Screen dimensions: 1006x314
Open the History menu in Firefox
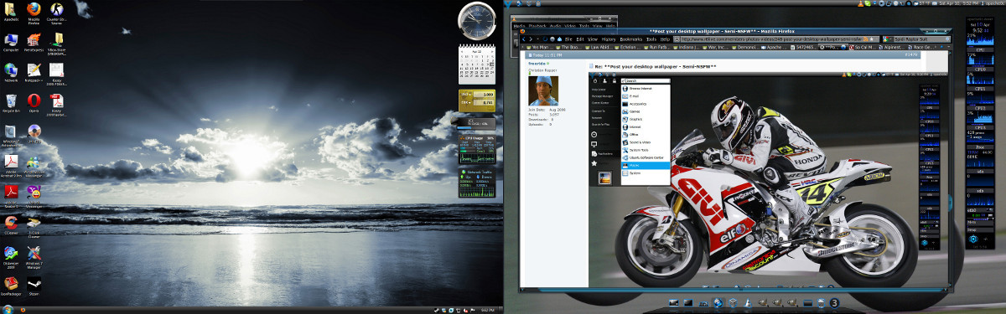609,39
